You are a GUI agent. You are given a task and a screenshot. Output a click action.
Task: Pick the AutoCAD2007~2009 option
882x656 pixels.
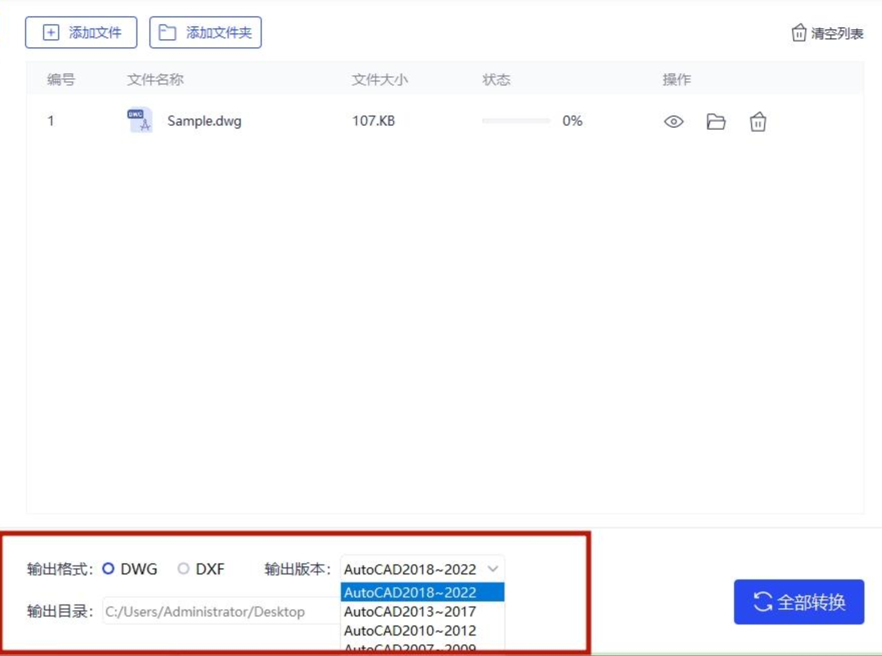point(422,647)
